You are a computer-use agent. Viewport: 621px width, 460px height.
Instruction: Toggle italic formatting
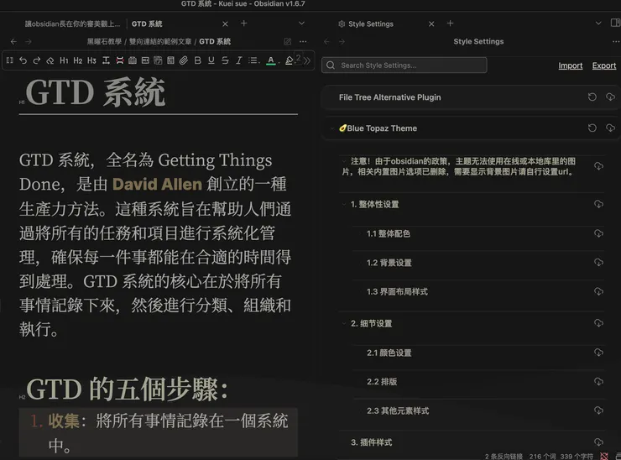click(x=239, y=60)
